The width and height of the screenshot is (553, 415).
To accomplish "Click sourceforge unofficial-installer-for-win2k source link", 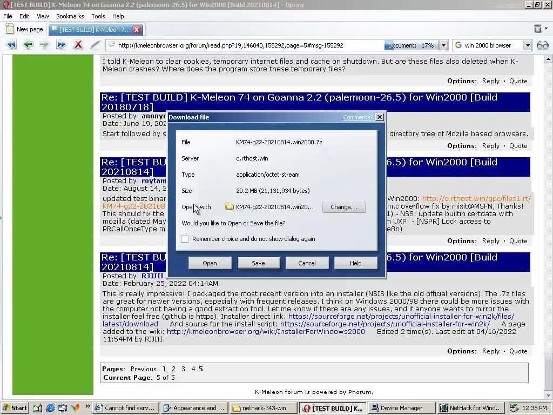I will pyautogui.click(x=385, y=324).
